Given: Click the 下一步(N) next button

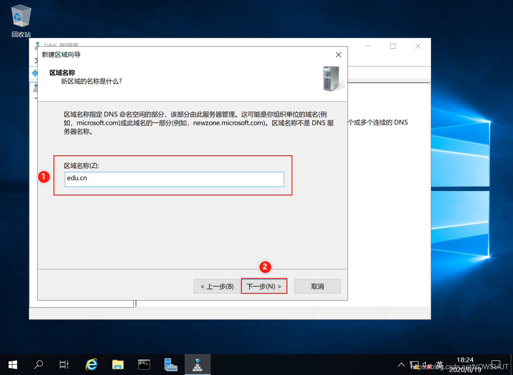Looking at the screenshot, I should (264, 286).
